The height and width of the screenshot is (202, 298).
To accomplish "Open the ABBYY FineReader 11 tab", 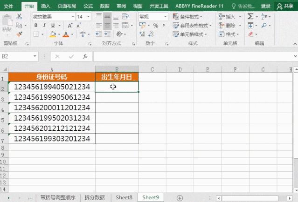I will [199, 6].
